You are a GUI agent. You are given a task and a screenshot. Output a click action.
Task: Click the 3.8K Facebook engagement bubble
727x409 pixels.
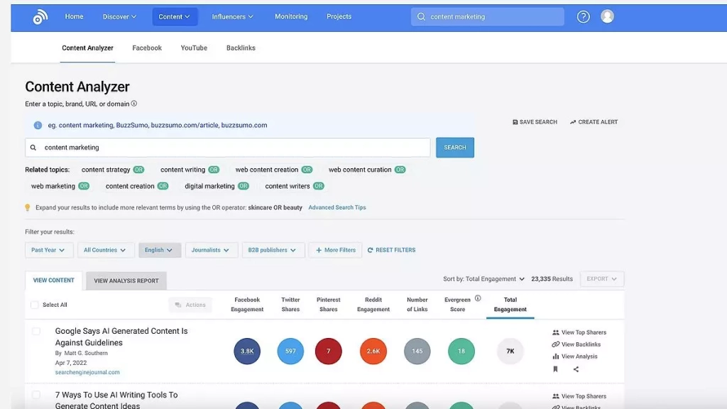click(247, 351)
